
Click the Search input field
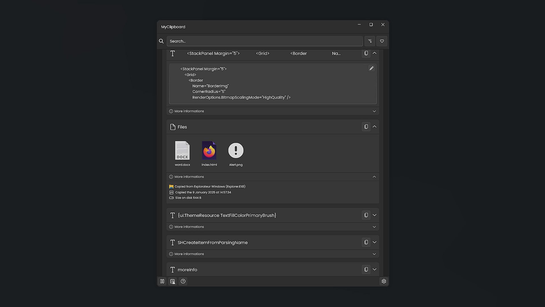click(264, 41)
